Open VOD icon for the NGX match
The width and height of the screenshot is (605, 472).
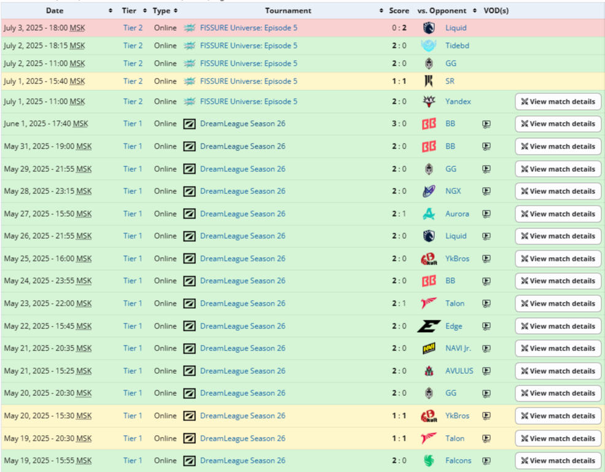click(x=486, y=191)
